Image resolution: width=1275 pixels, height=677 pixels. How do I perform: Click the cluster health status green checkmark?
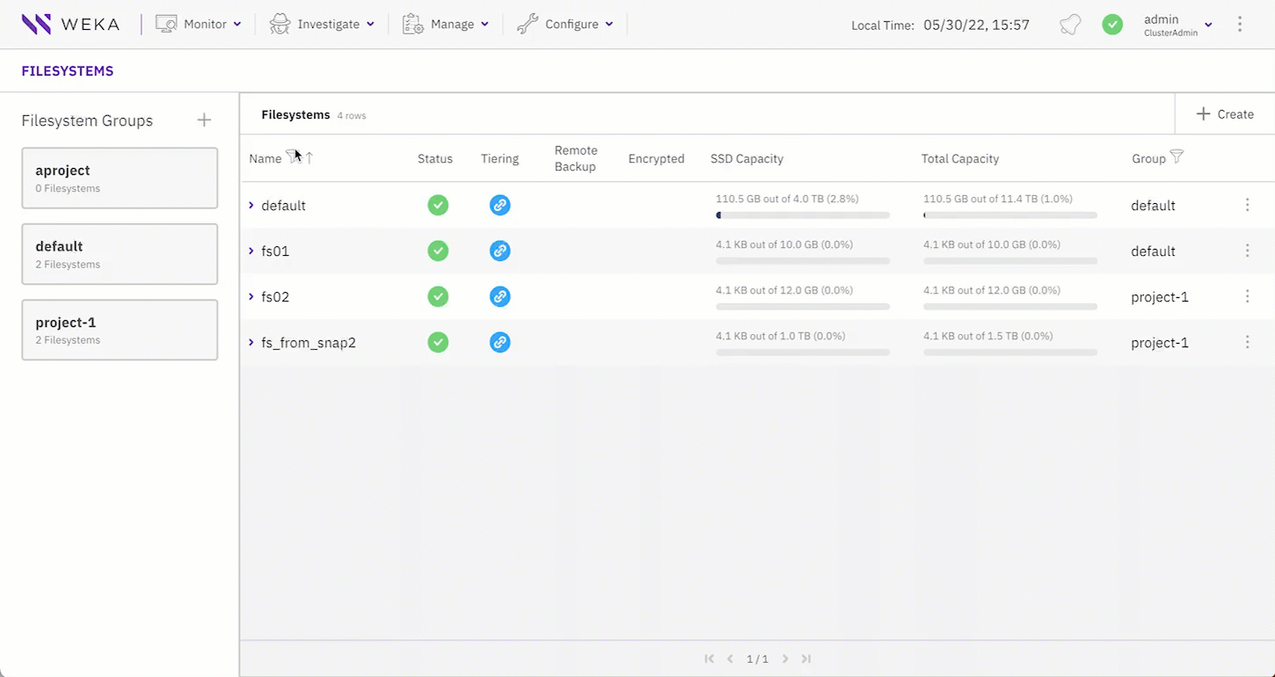click(1112, 25)
